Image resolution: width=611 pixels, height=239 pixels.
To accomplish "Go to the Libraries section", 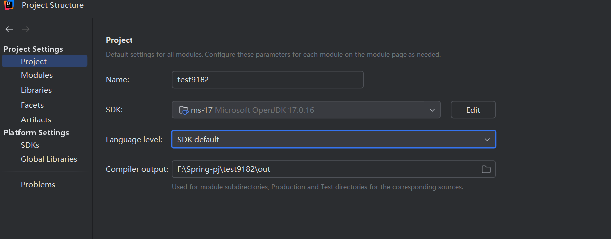I will (36, 90).
